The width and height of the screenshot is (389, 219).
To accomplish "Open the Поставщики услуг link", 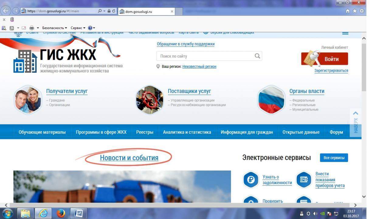I will 189,91.
